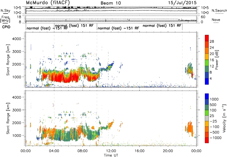The width and height of the screenshot is (227, 157).
Task: Click the 08:00 time axis label
Action: tap(83, 151)
